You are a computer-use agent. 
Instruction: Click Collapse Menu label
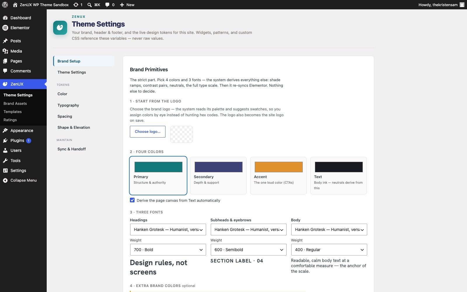[x=24, y=180]
